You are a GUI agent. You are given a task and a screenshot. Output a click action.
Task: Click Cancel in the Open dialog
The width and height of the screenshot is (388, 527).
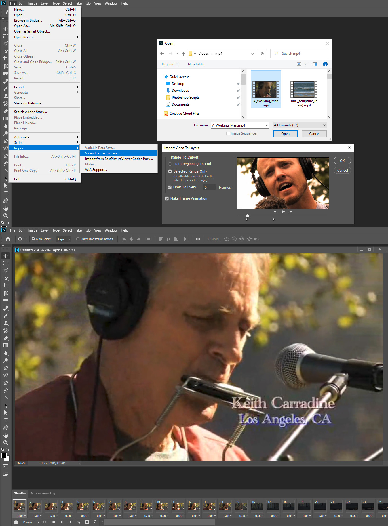[x=314, y=134]
